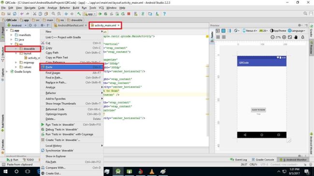
Task: Open the orientation dropdown in Preview
Action: [237, 30]
